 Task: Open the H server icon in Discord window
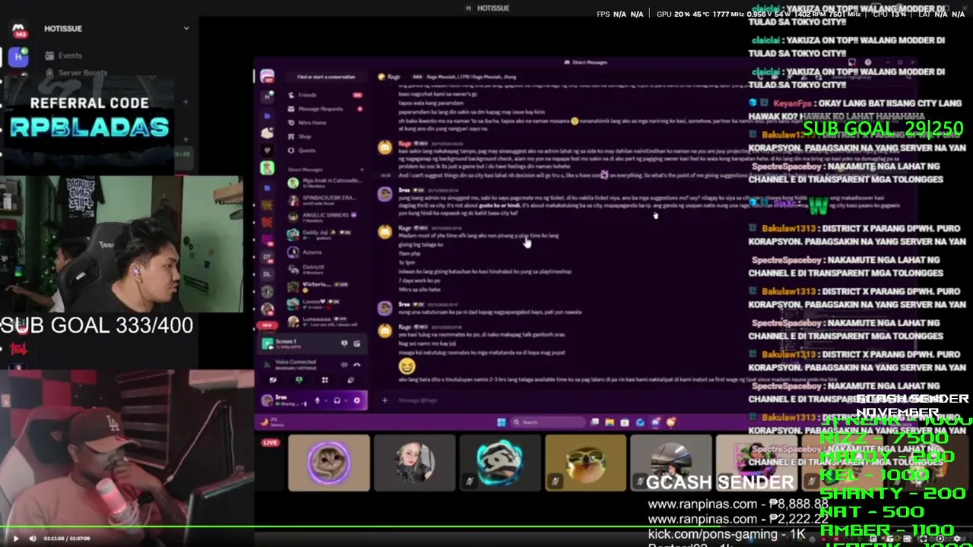tap(267, 96)
